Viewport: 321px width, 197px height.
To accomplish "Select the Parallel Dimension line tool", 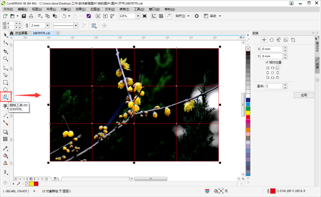I will tap(5, 116).
